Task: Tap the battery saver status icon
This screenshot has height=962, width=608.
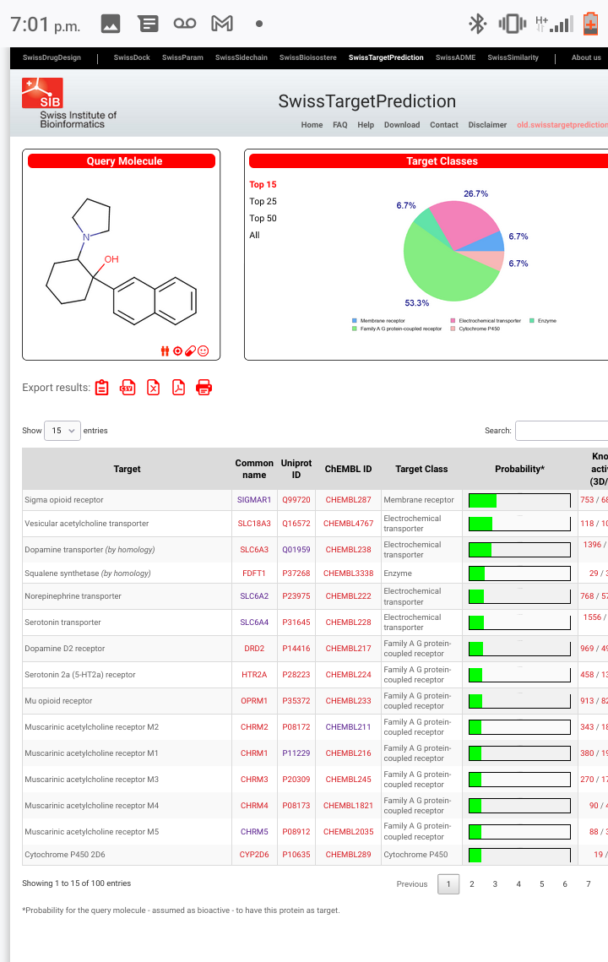Action: 590,24
